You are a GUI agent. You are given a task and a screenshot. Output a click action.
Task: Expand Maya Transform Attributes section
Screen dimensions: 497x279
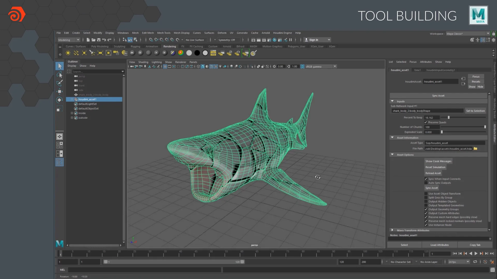392,230
